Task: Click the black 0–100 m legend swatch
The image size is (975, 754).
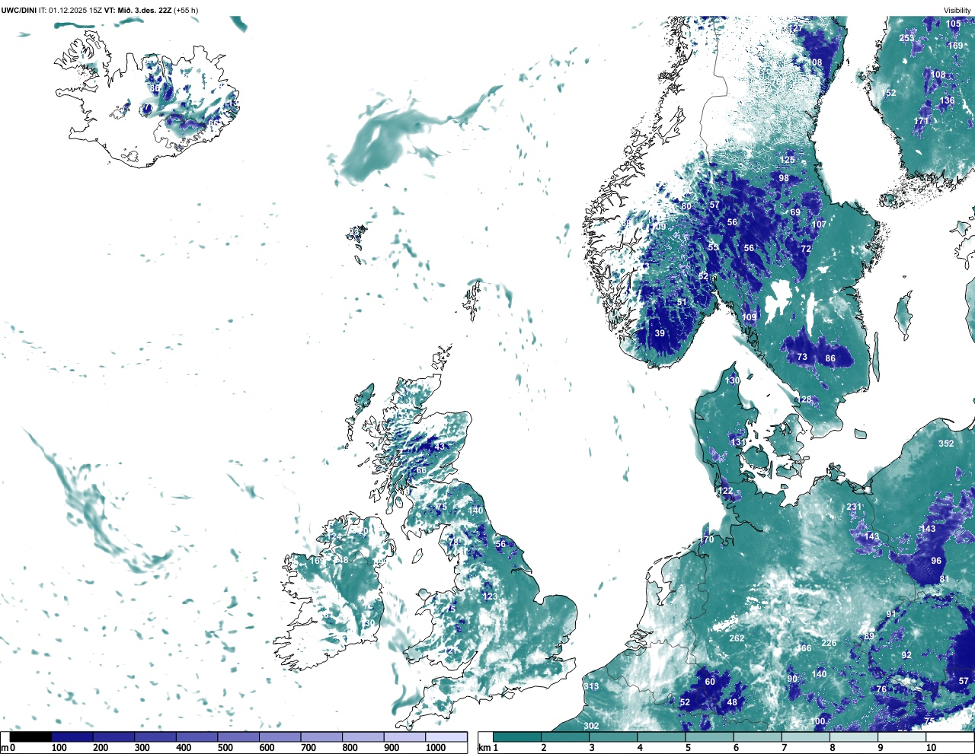Action: tap(30, 737)
